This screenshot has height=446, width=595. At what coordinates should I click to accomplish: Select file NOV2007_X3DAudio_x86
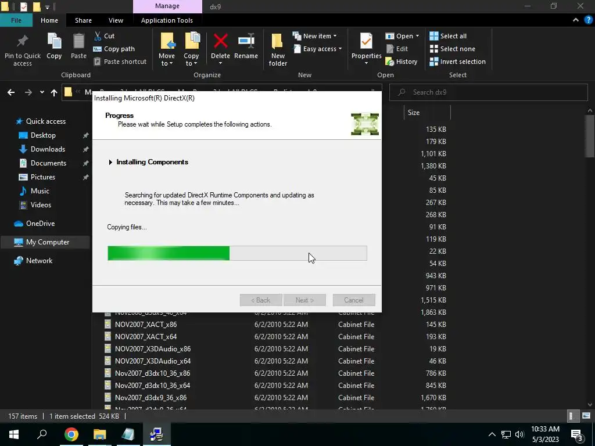(153, 349)
